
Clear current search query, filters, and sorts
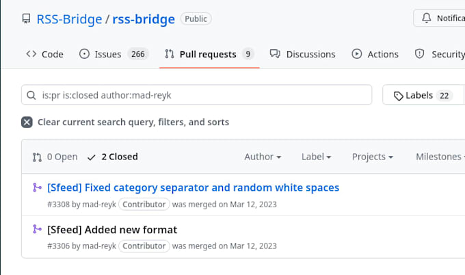pos(125,122)
